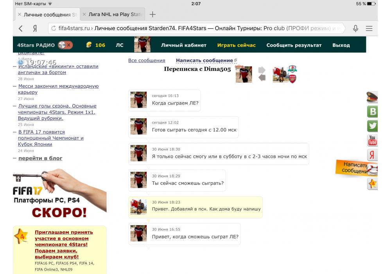Click the VK social sidebar icon

372,112
